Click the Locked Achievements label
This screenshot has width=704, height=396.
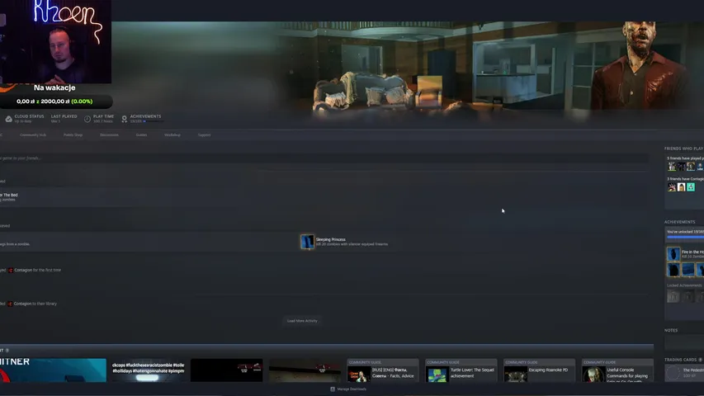pyautogui.click(x=684, y=285)
